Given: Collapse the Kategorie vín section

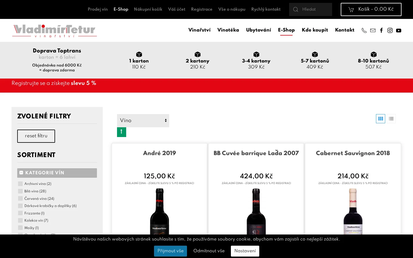Looking at the screenshot, I should (x=57, y=173).
